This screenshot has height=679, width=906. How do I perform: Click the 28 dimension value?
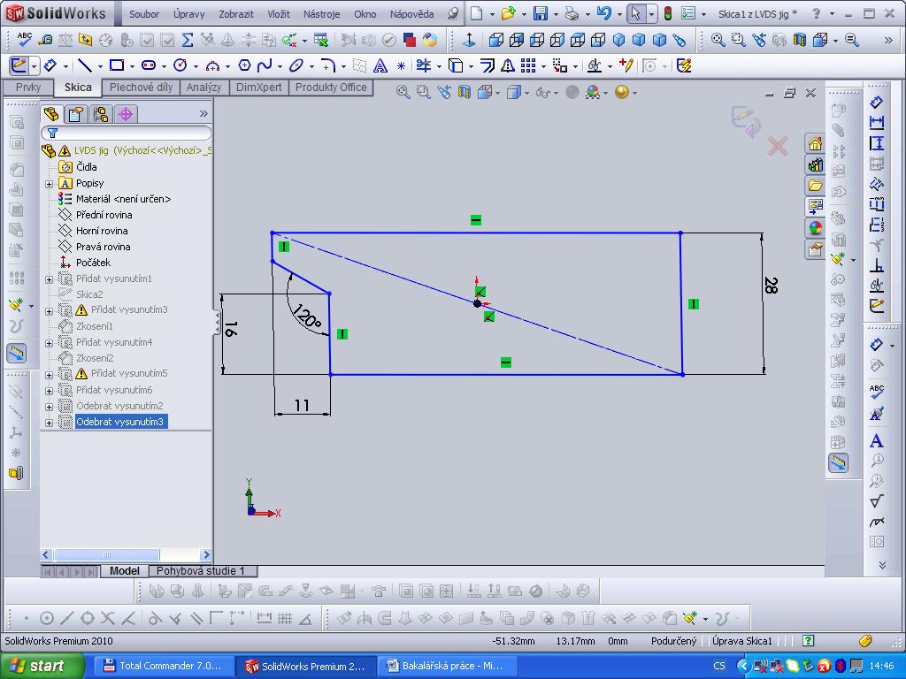tap(771, 286)
